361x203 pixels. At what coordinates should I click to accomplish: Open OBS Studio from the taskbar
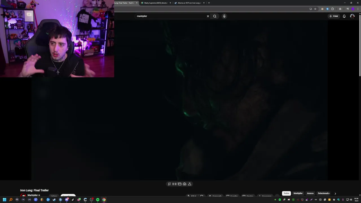(91, 200)
